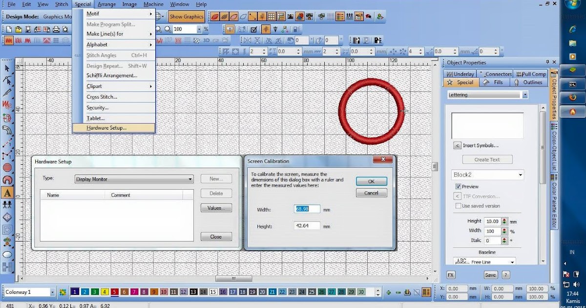This screenshot has width=586, height=308.
Task: Select color swatch 13 in the palette
Action: (192, 291)
